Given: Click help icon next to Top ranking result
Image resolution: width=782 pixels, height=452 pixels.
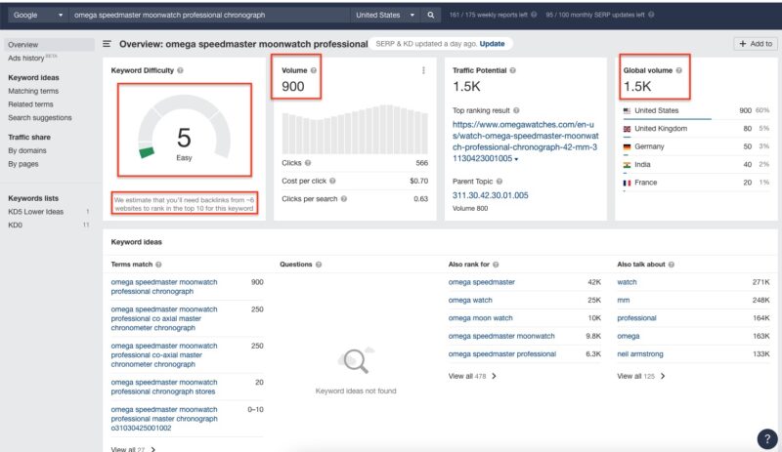Looking at the screenshot, I should point(516,110).
